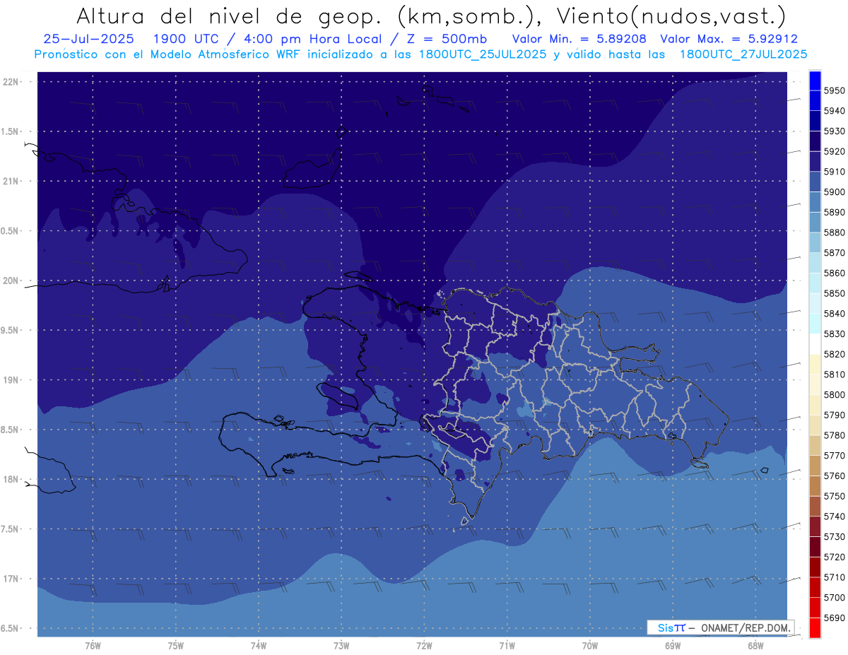
Task: Click the colorbar value "5930"
Action: point(834,131)
